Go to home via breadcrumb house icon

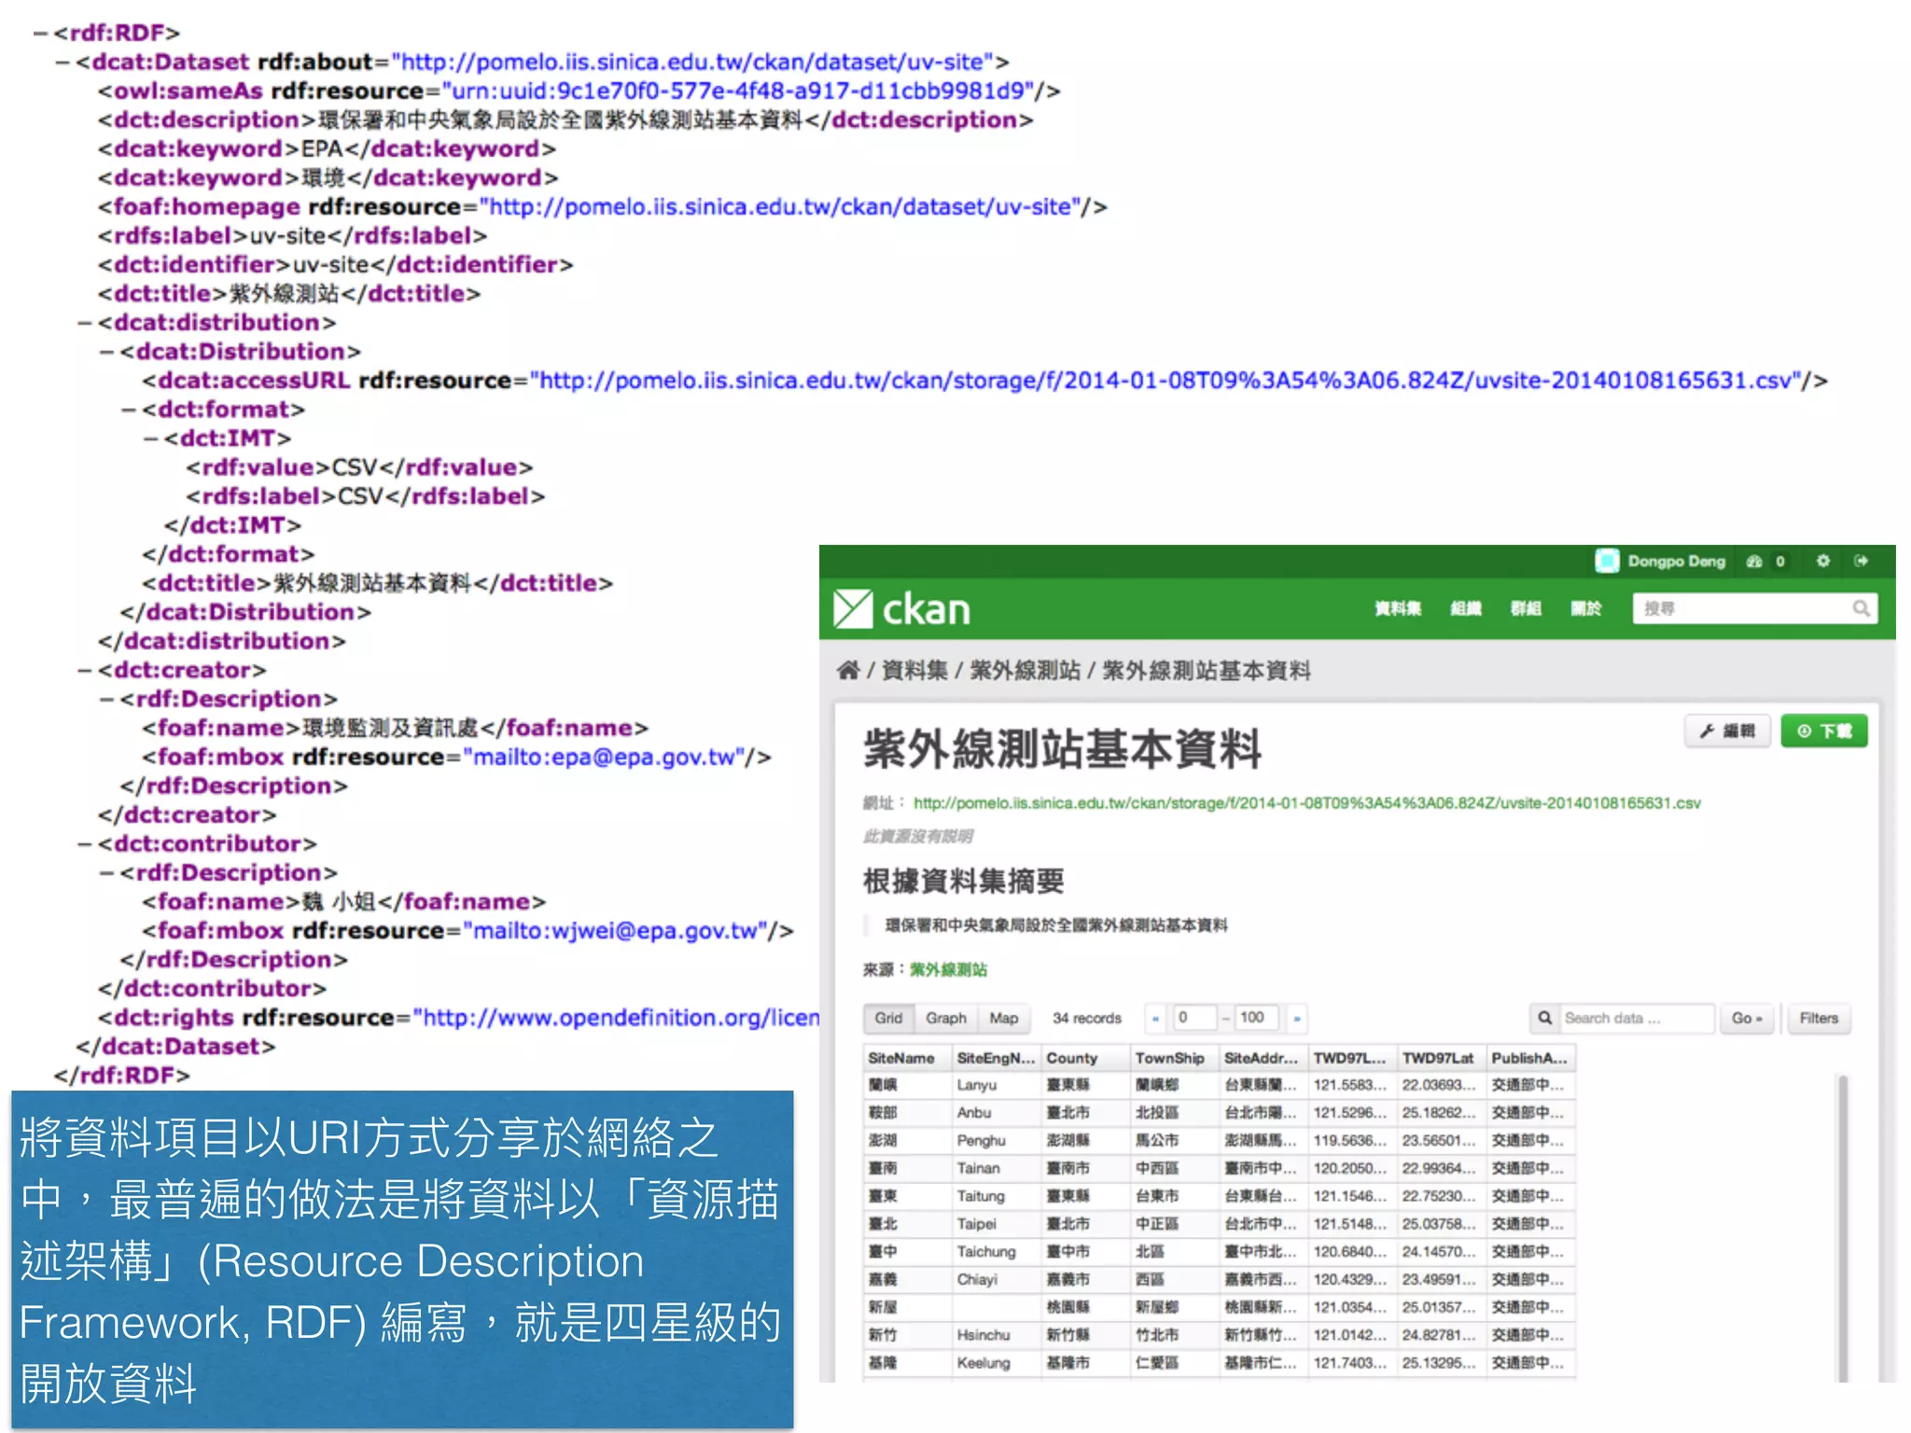[847, 670]
